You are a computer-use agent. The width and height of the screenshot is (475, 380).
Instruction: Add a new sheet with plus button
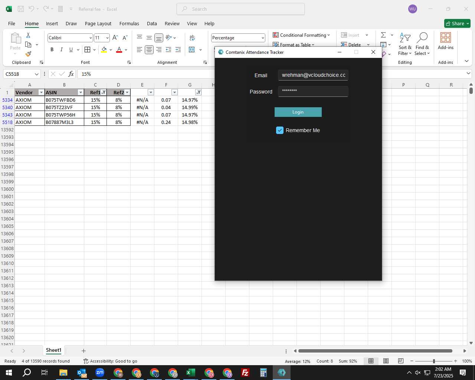pyautogui.click(x=83, y=351)
